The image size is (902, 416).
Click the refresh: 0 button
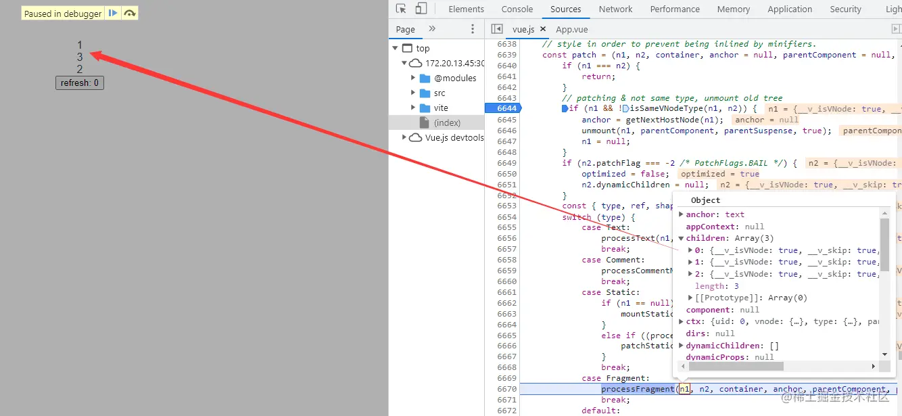80,83
